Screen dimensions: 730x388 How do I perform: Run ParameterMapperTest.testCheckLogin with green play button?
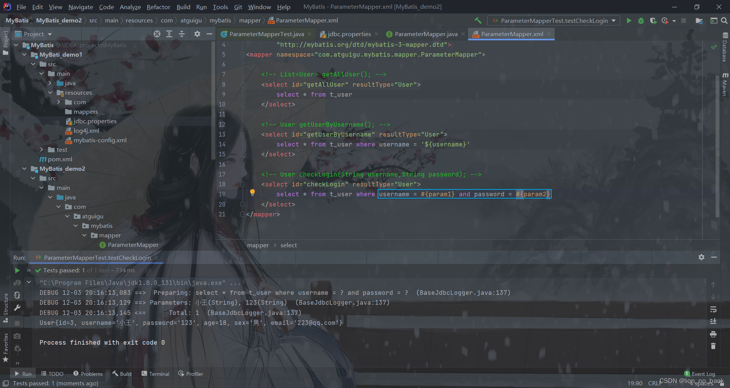point(629,21)
